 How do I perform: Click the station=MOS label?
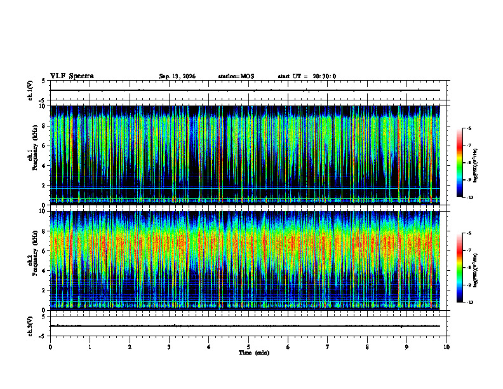236,76
